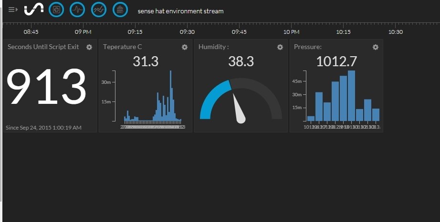440x222 pixels.
Task: Click the shortest first bar in pressure histogram
Action: pos(311,119)
